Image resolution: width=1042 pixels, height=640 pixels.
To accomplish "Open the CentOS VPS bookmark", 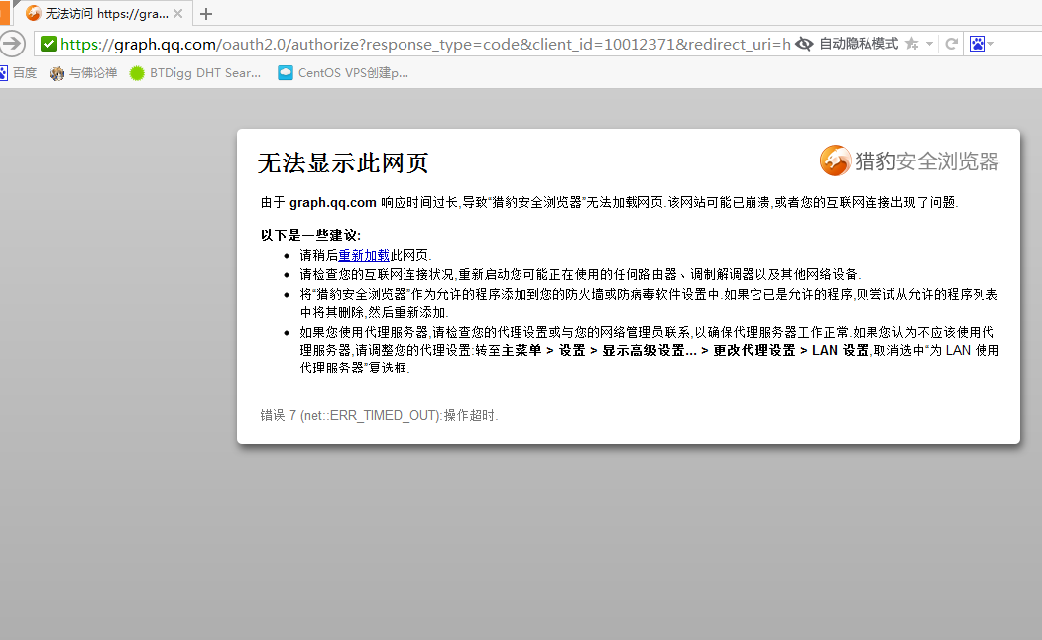I will [x=343, y=73].
